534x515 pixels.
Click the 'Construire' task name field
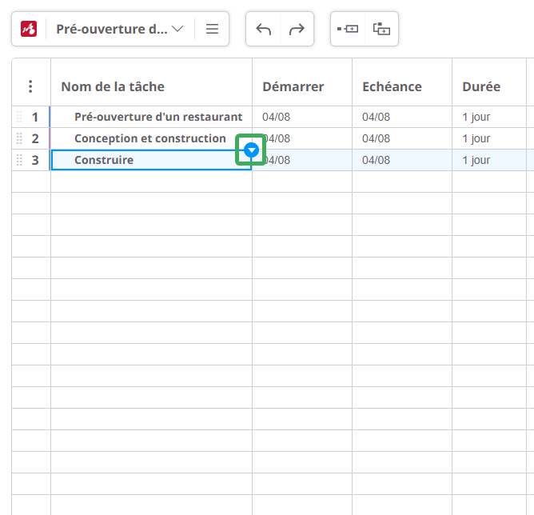(x=151, y=160)
